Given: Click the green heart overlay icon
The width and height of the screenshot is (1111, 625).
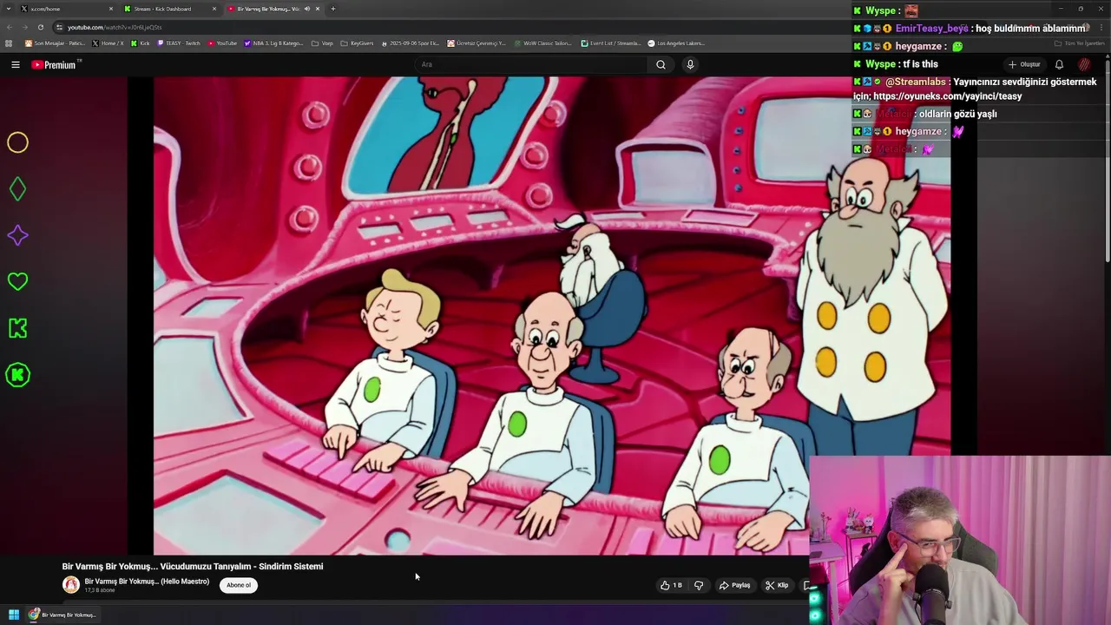Looking at the screenshot, I should [17, 281].
